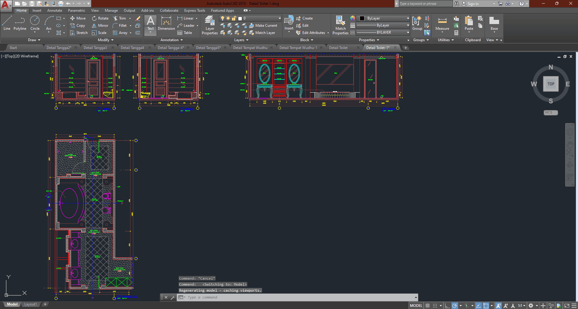This screenshot has width=578, height=309.
Task: Click the command line input field
Action: 298,297
